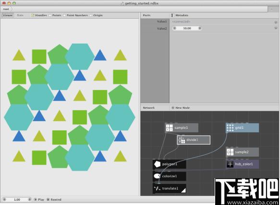Open the Value1 port options dropdown
Image resolution: width=280 pixels, height=205 pixels.
click(x=276, y=22)
